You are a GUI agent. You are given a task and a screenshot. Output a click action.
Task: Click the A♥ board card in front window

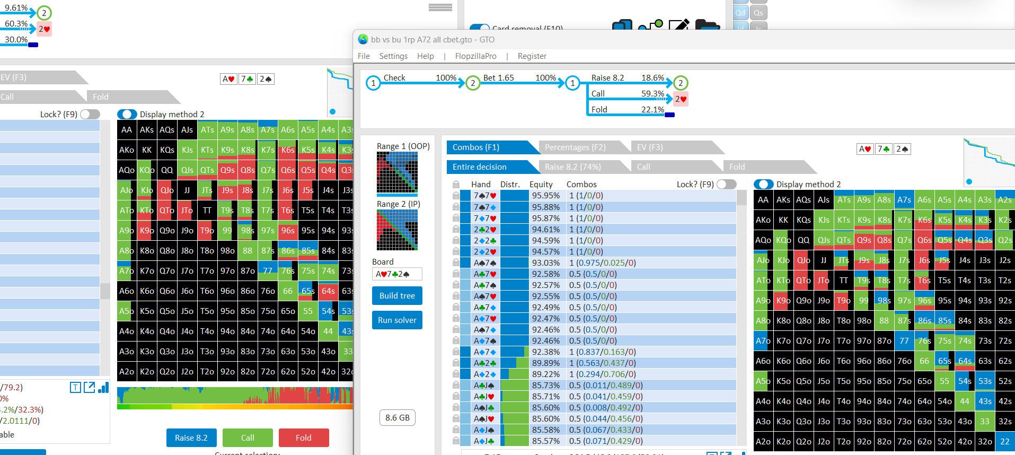[x=865, y=149]
